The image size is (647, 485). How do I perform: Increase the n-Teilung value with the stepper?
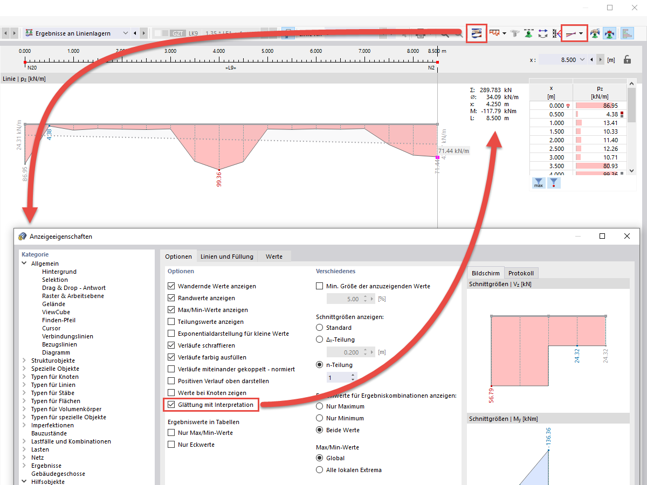pyautogui.click(x=354, y=375)
